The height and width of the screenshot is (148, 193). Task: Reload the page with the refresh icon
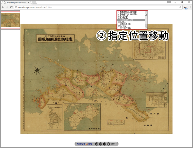point(12,7)
